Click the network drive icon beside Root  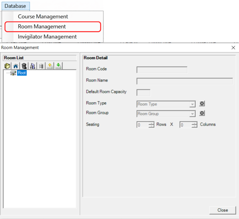[13, 73]
